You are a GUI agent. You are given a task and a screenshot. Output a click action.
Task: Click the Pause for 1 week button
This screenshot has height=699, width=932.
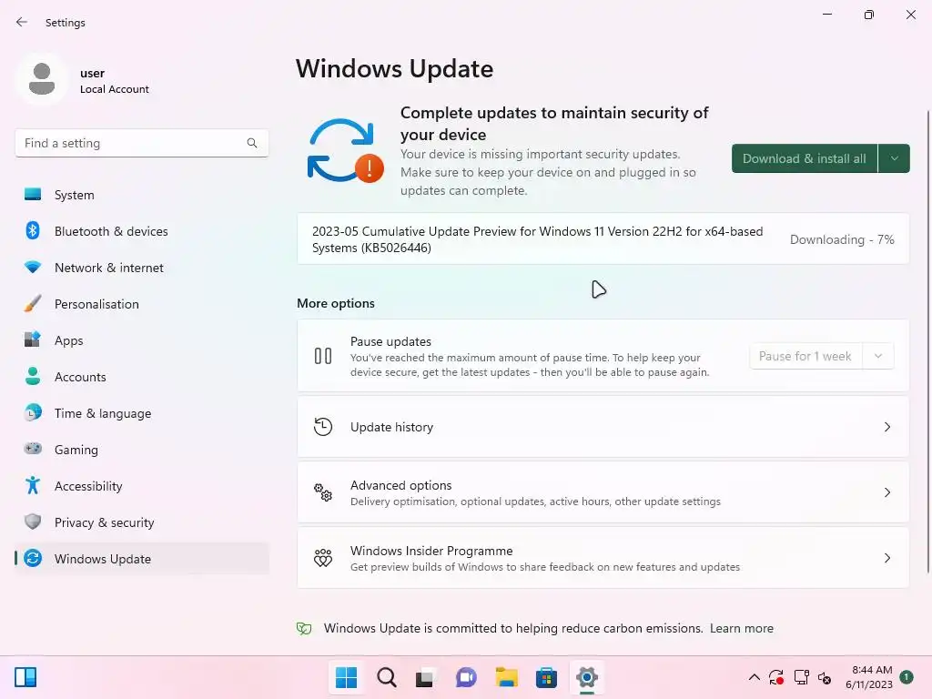tap(805, 356)
